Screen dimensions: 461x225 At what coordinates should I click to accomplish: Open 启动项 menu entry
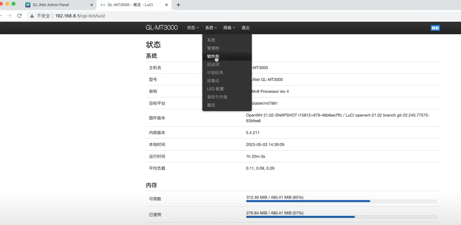point(227,64)
